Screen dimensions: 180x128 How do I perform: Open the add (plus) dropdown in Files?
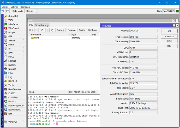pos(31,30)
